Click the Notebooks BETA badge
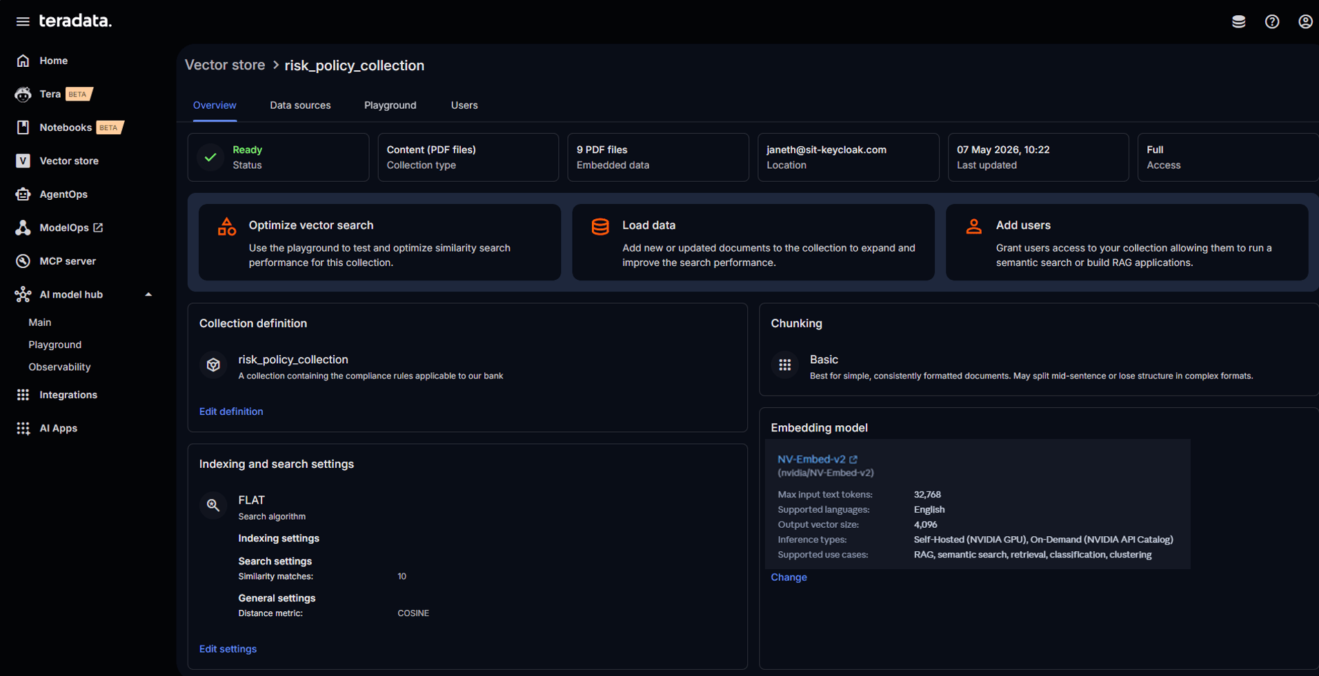 tap(110, 127)
